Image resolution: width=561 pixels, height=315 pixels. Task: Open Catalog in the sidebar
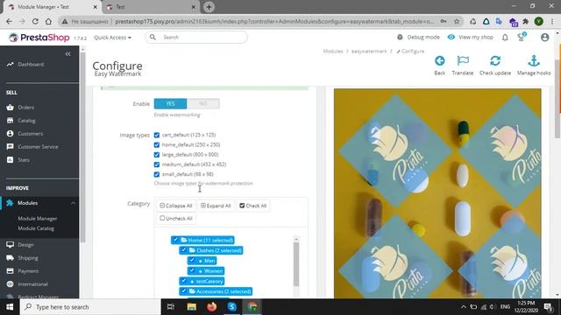(x=27, y=121)
